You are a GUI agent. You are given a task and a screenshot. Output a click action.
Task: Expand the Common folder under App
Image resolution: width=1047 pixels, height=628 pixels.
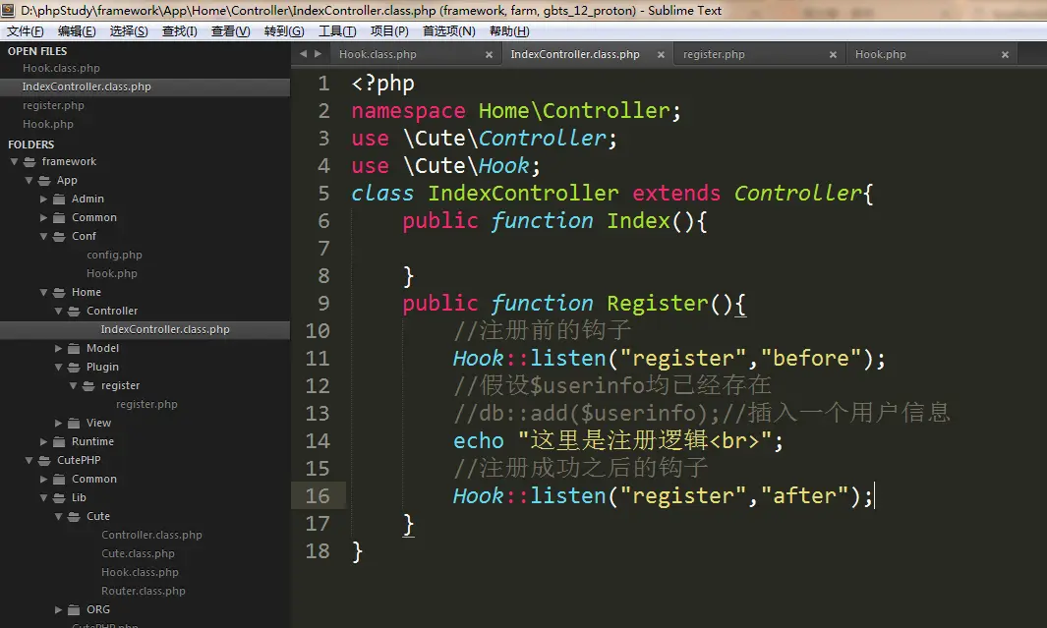(x=43, y=217)
